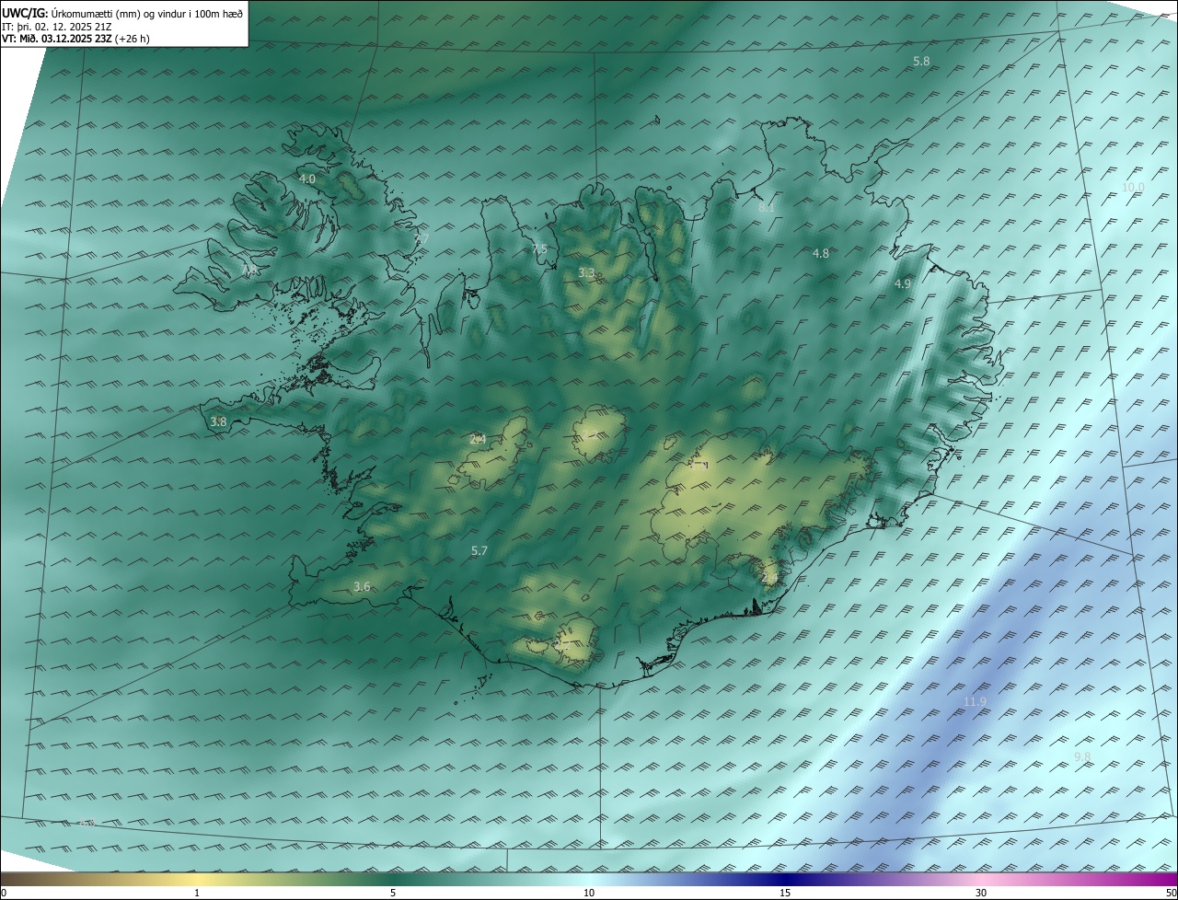Click the 50 tick on the color scale

pyautogui.click(x=1171, y=893)
